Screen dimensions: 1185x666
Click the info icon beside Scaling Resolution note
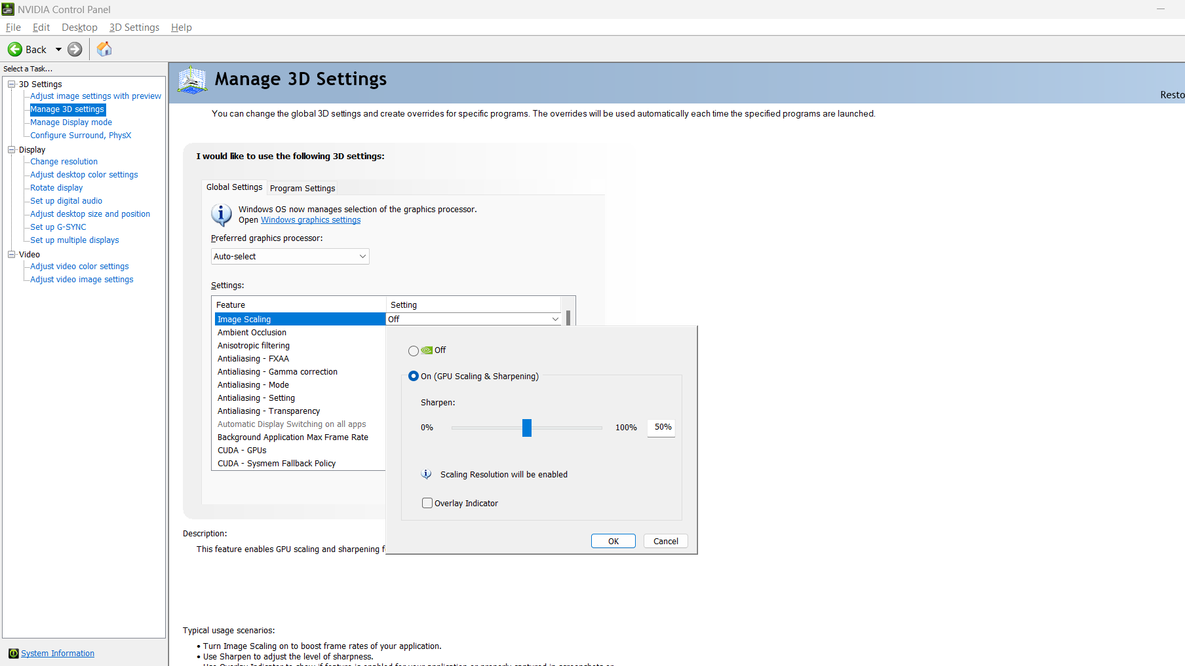[x=426, y=474]
